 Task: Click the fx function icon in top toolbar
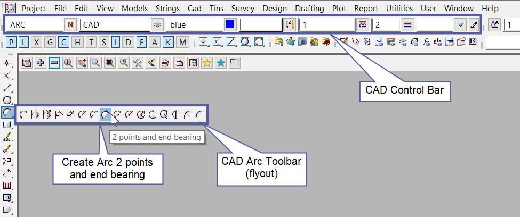pyautogui.click(x=426, y=42)
